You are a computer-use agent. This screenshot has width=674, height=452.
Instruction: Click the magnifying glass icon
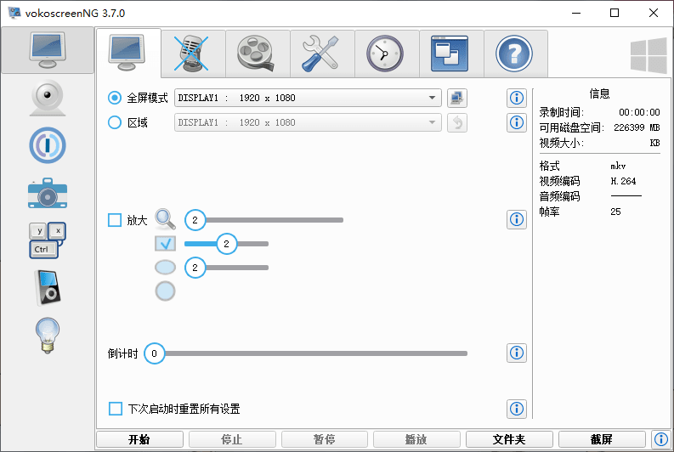pos(166,219)
